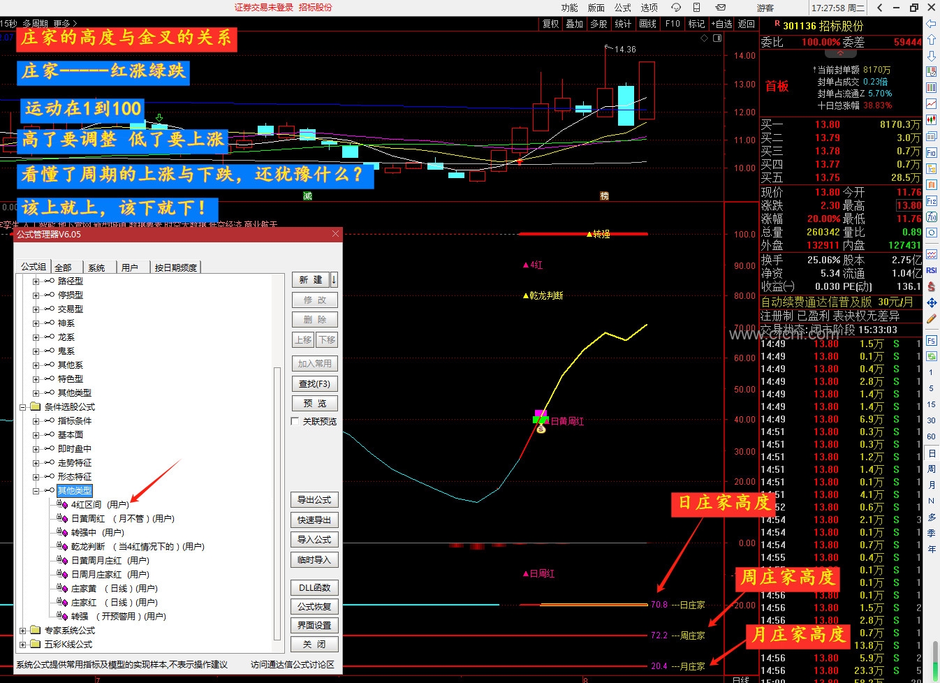
Task: Open the 公式 menu
Action: [622, 8]
